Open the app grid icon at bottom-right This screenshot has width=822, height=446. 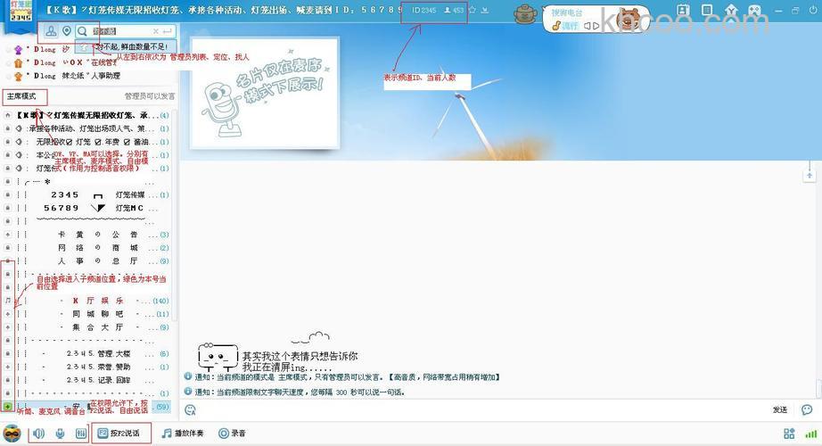click(x=789, y=434)
